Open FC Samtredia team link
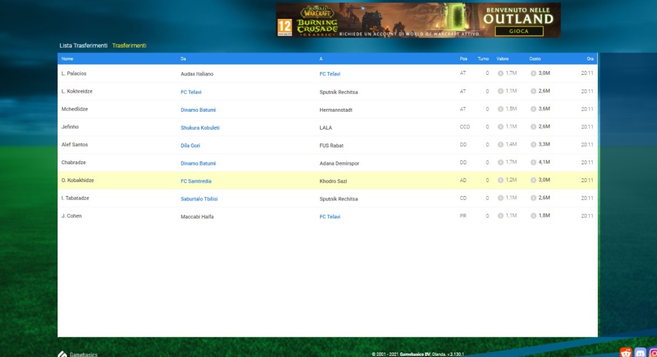 [x=196, y=181]
